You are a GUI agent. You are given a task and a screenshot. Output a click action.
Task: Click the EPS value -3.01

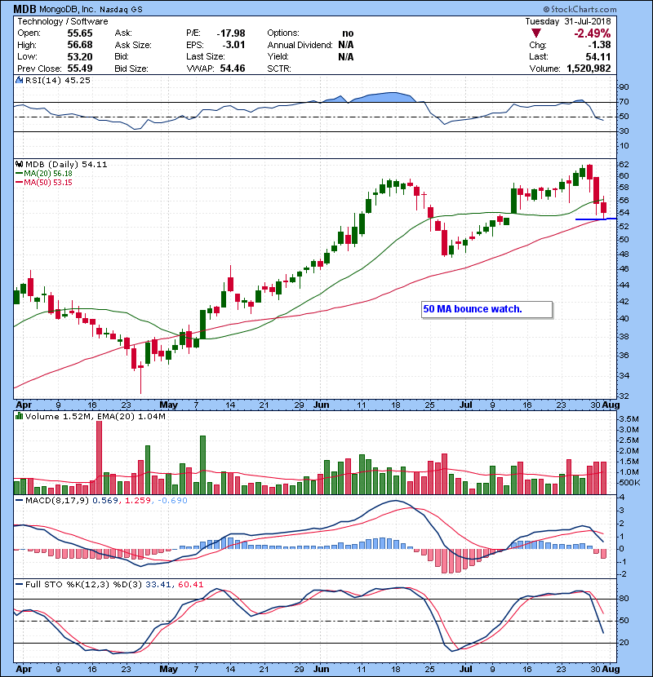tap(233, 45)
